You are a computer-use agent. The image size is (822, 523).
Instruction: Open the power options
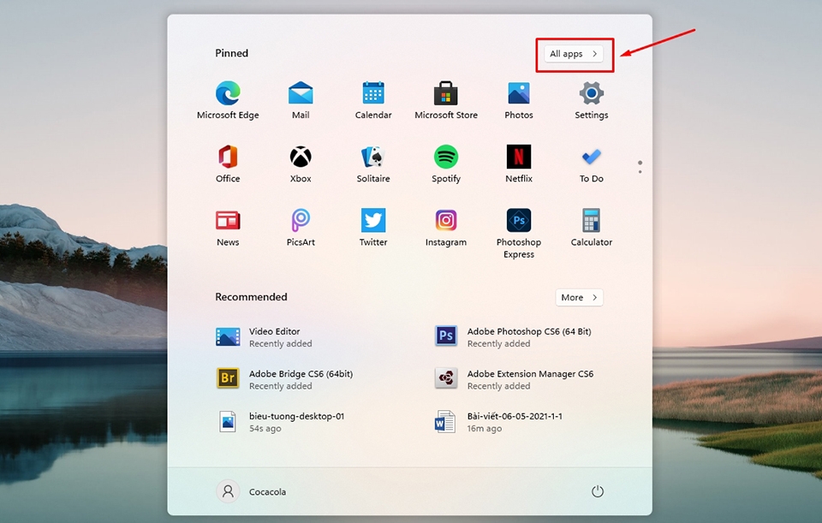coord(597,491)
